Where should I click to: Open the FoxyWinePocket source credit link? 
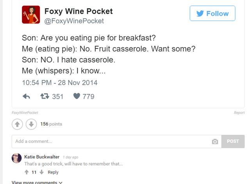25,113
